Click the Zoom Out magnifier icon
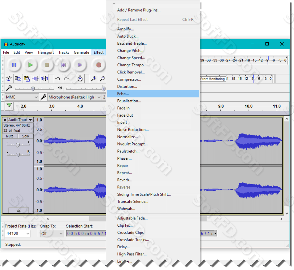 (102, 79)
